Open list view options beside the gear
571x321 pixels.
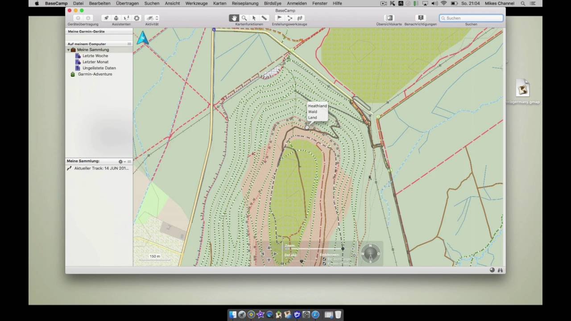[x=129, y=161]
